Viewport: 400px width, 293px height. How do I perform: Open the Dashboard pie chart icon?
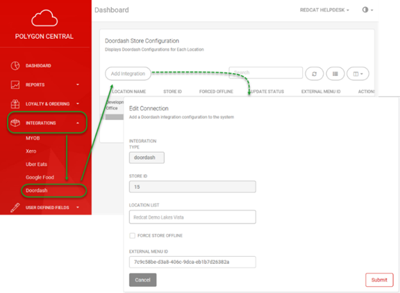(15, 65)
